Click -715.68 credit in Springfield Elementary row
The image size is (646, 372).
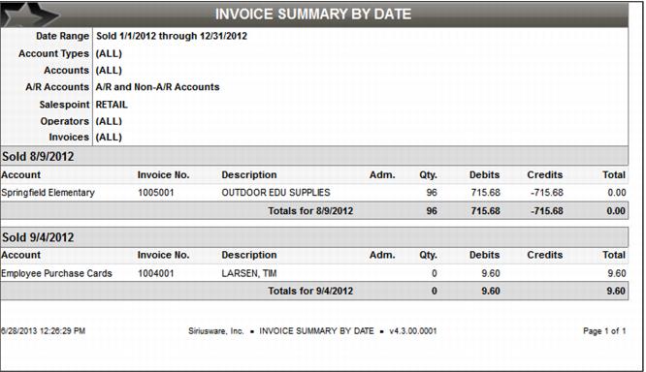tap(547, 193)
